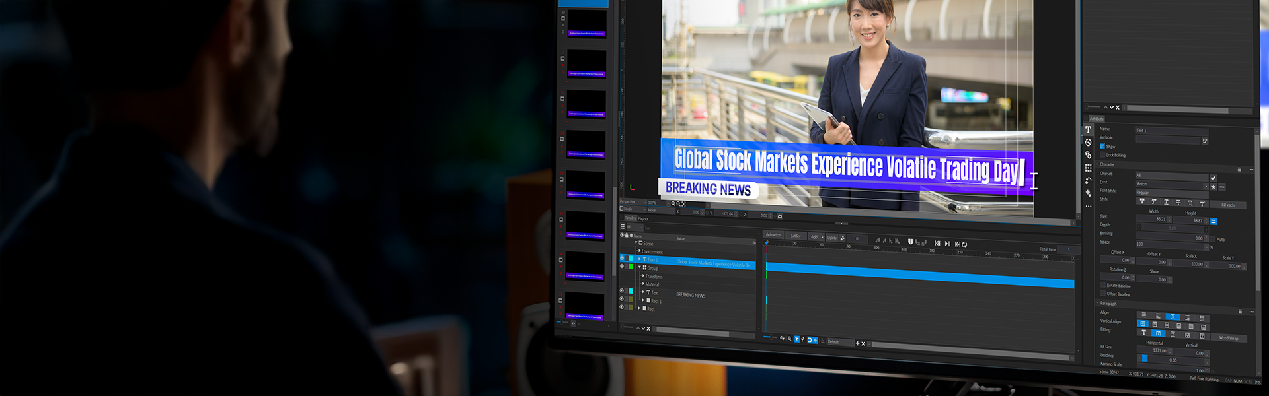Open the Move mode dropdown
The width and height of the screenshot is (1269, 396).
point(661,210)
